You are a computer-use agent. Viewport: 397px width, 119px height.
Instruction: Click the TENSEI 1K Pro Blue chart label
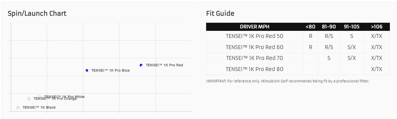point(110,70)
